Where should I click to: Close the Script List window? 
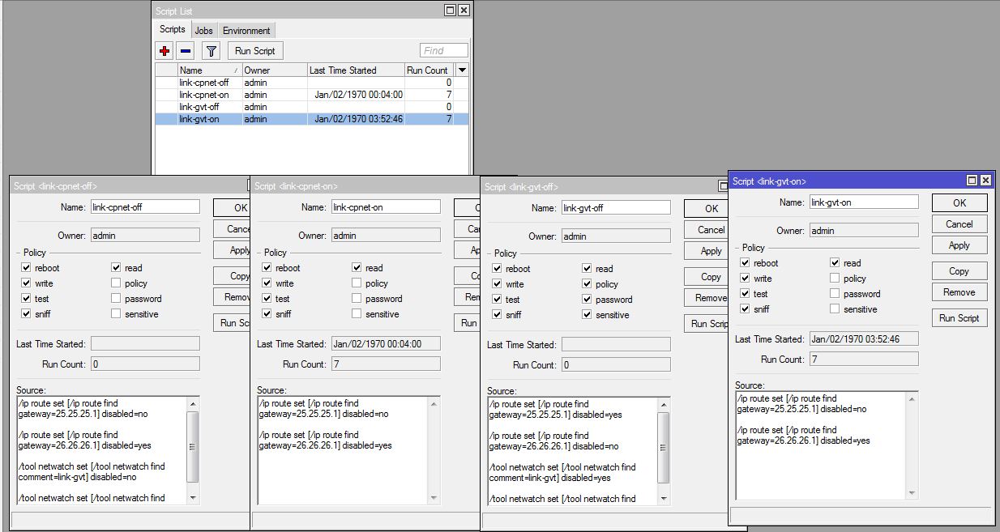click(x=464, y=11)
